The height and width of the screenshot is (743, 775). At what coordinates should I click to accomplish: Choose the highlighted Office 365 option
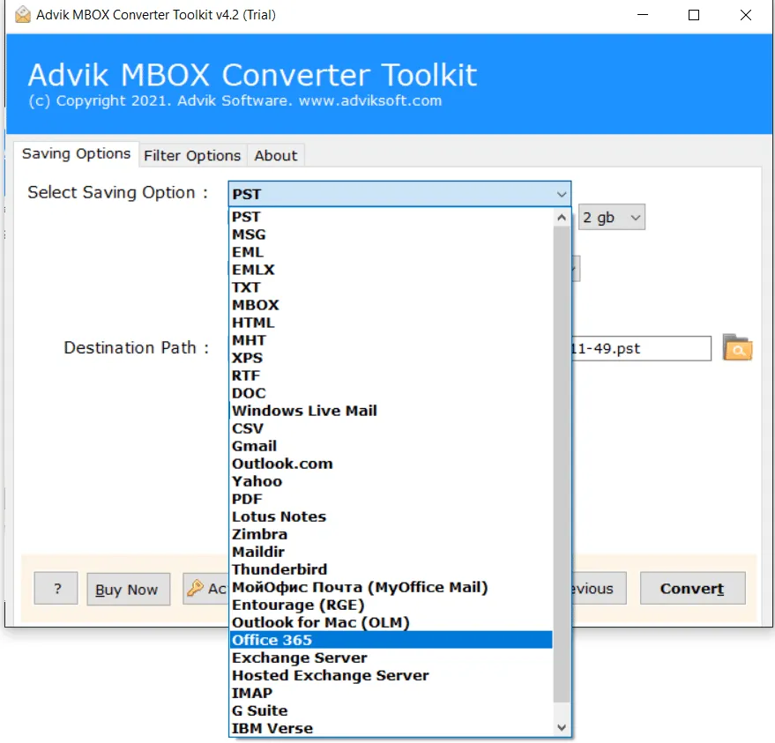tap(391, 640)
